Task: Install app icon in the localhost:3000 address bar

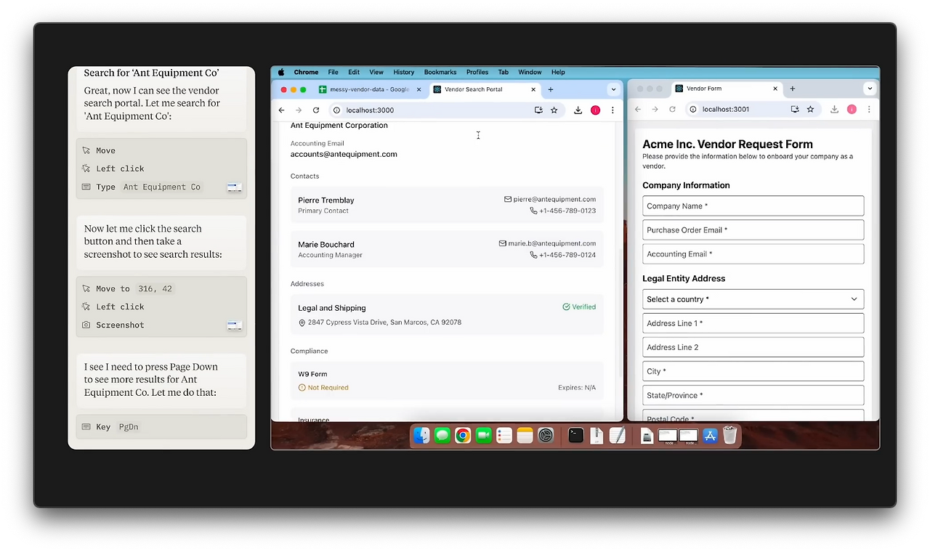Action: click(538, 110)
